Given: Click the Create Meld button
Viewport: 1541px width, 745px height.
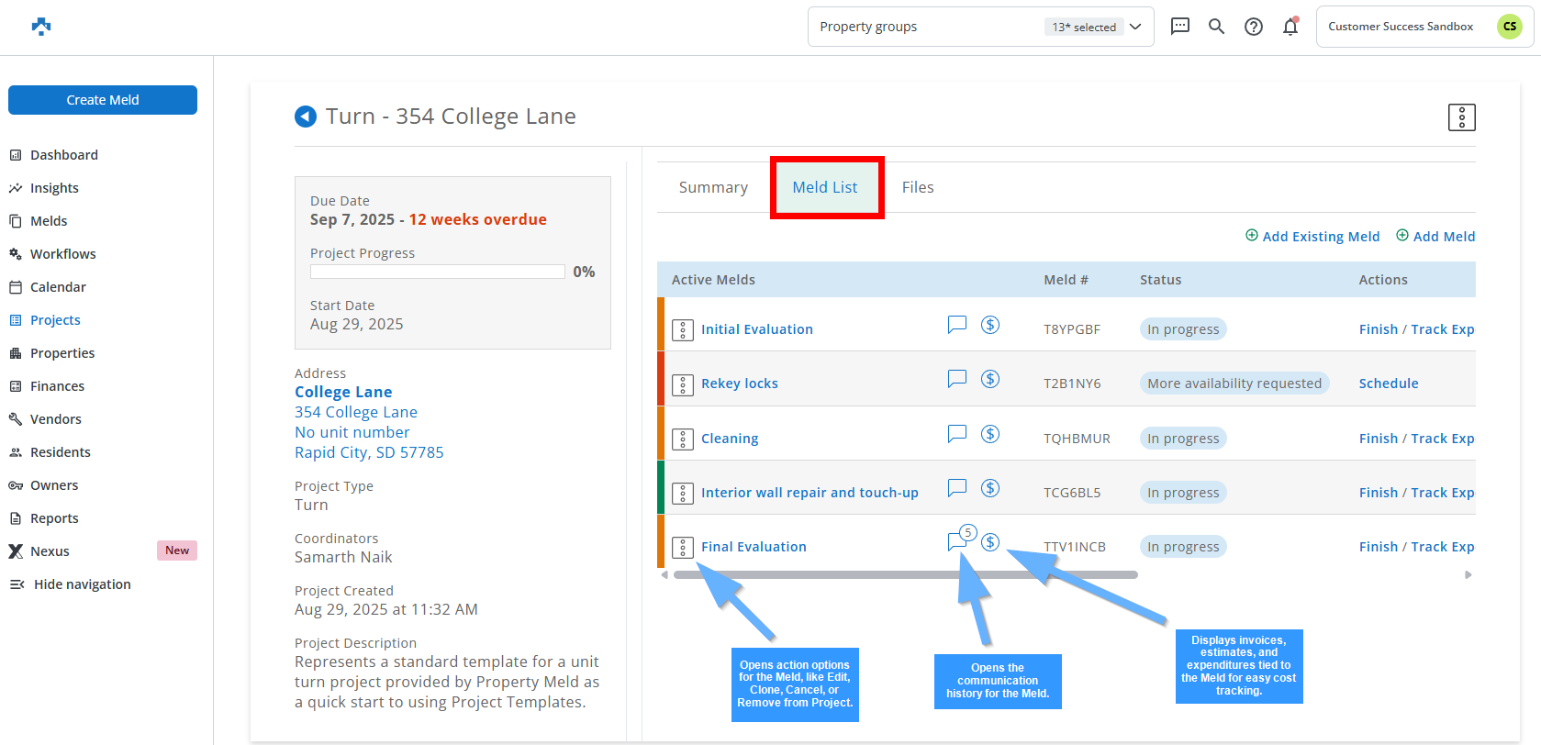Looking at the screenshot, I should (103, 100).
